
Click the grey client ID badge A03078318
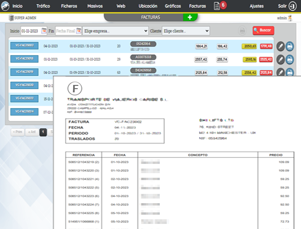(143, 57)
